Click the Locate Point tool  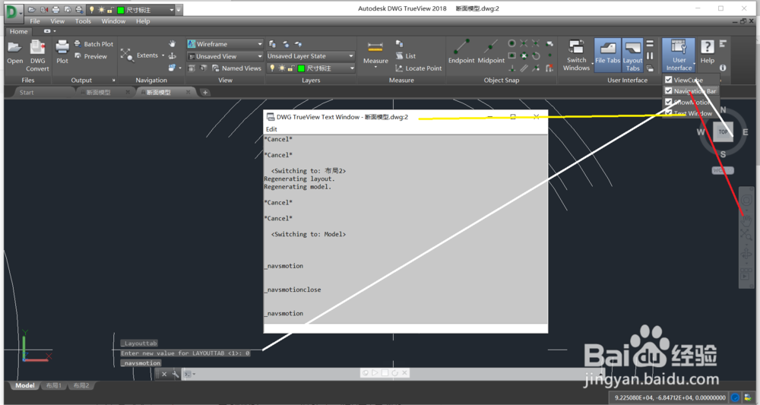point(418,68)
